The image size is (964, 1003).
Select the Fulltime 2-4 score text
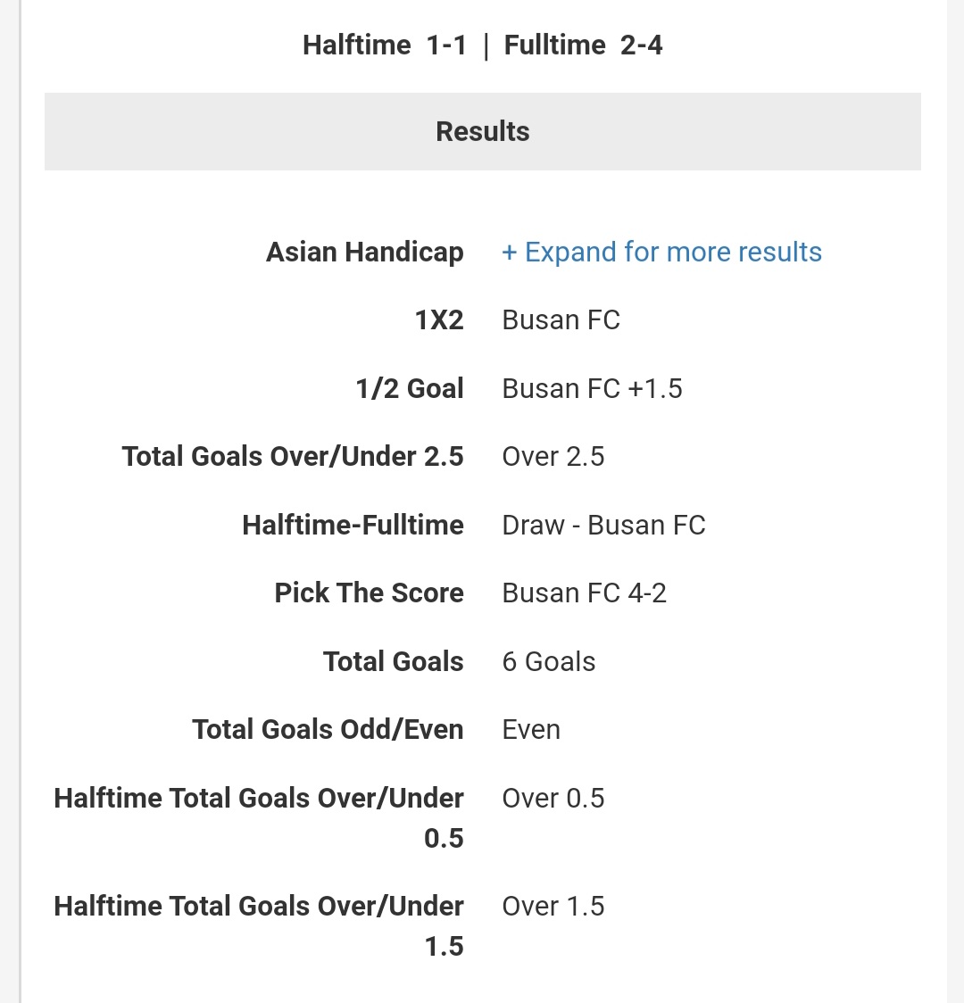(x=583, y=46)
